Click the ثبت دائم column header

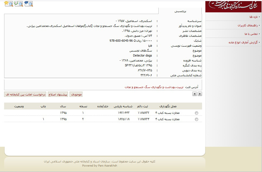click(x=142, y=106)
